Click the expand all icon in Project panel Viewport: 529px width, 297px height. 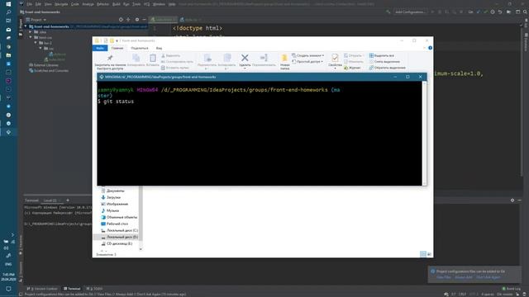pyautogui.click(x=128, y=20)
